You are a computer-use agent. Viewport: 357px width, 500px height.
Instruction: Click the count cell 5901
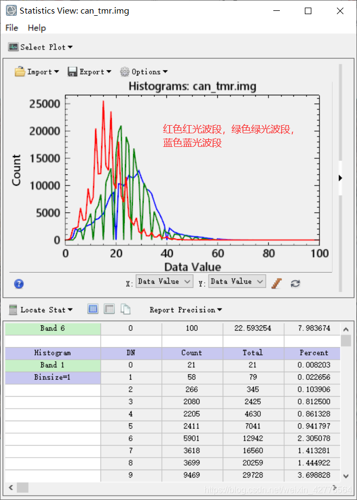[192, 439]
